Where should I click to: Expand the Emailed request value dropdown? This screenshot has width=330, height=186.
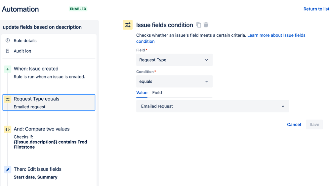point(212,106)
